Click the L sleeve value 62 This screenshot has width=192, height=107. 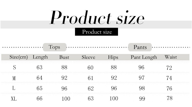[91, 88]
